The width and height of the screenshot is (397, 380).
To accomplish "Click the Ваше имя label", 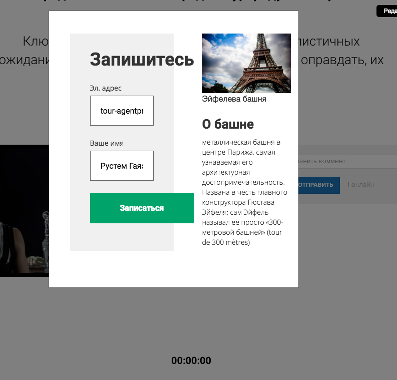I will coord(107,143).
